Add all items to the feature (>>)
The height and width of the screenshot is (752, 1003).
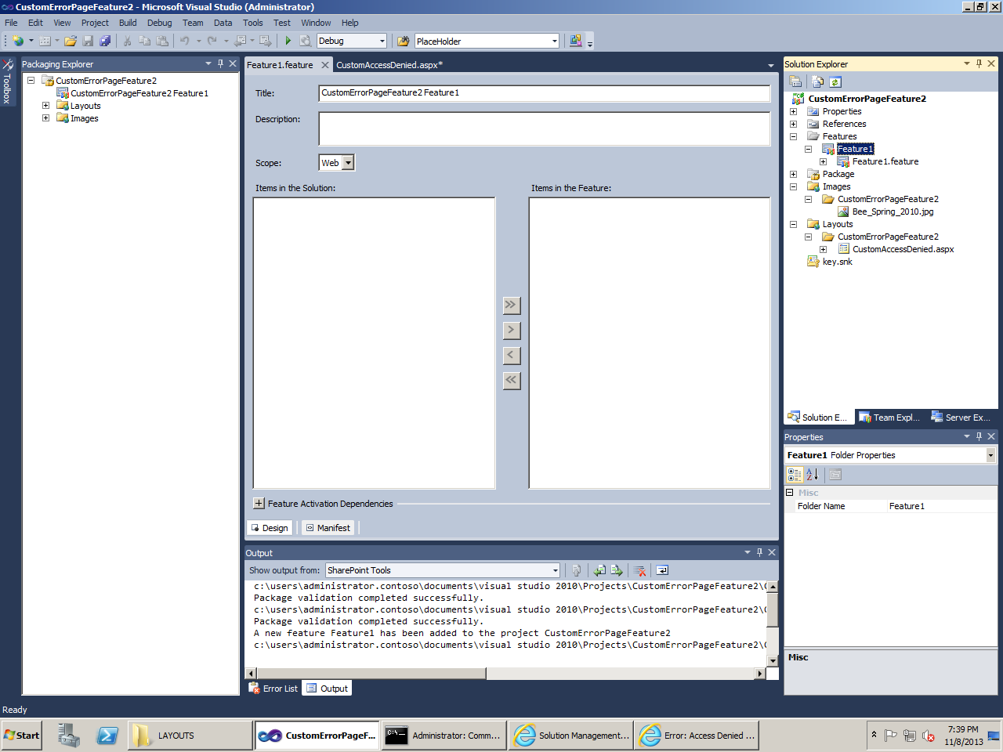pos(511,305)
